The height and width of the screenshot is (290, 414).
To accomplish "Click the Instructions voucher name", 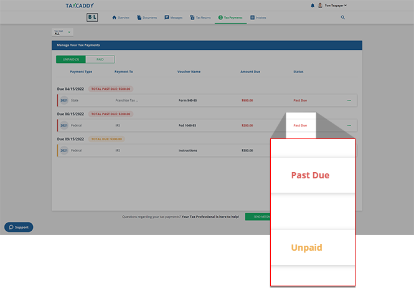I will 188,150.
